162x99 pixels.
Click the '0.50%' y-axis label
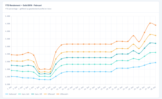coord(8,84)
